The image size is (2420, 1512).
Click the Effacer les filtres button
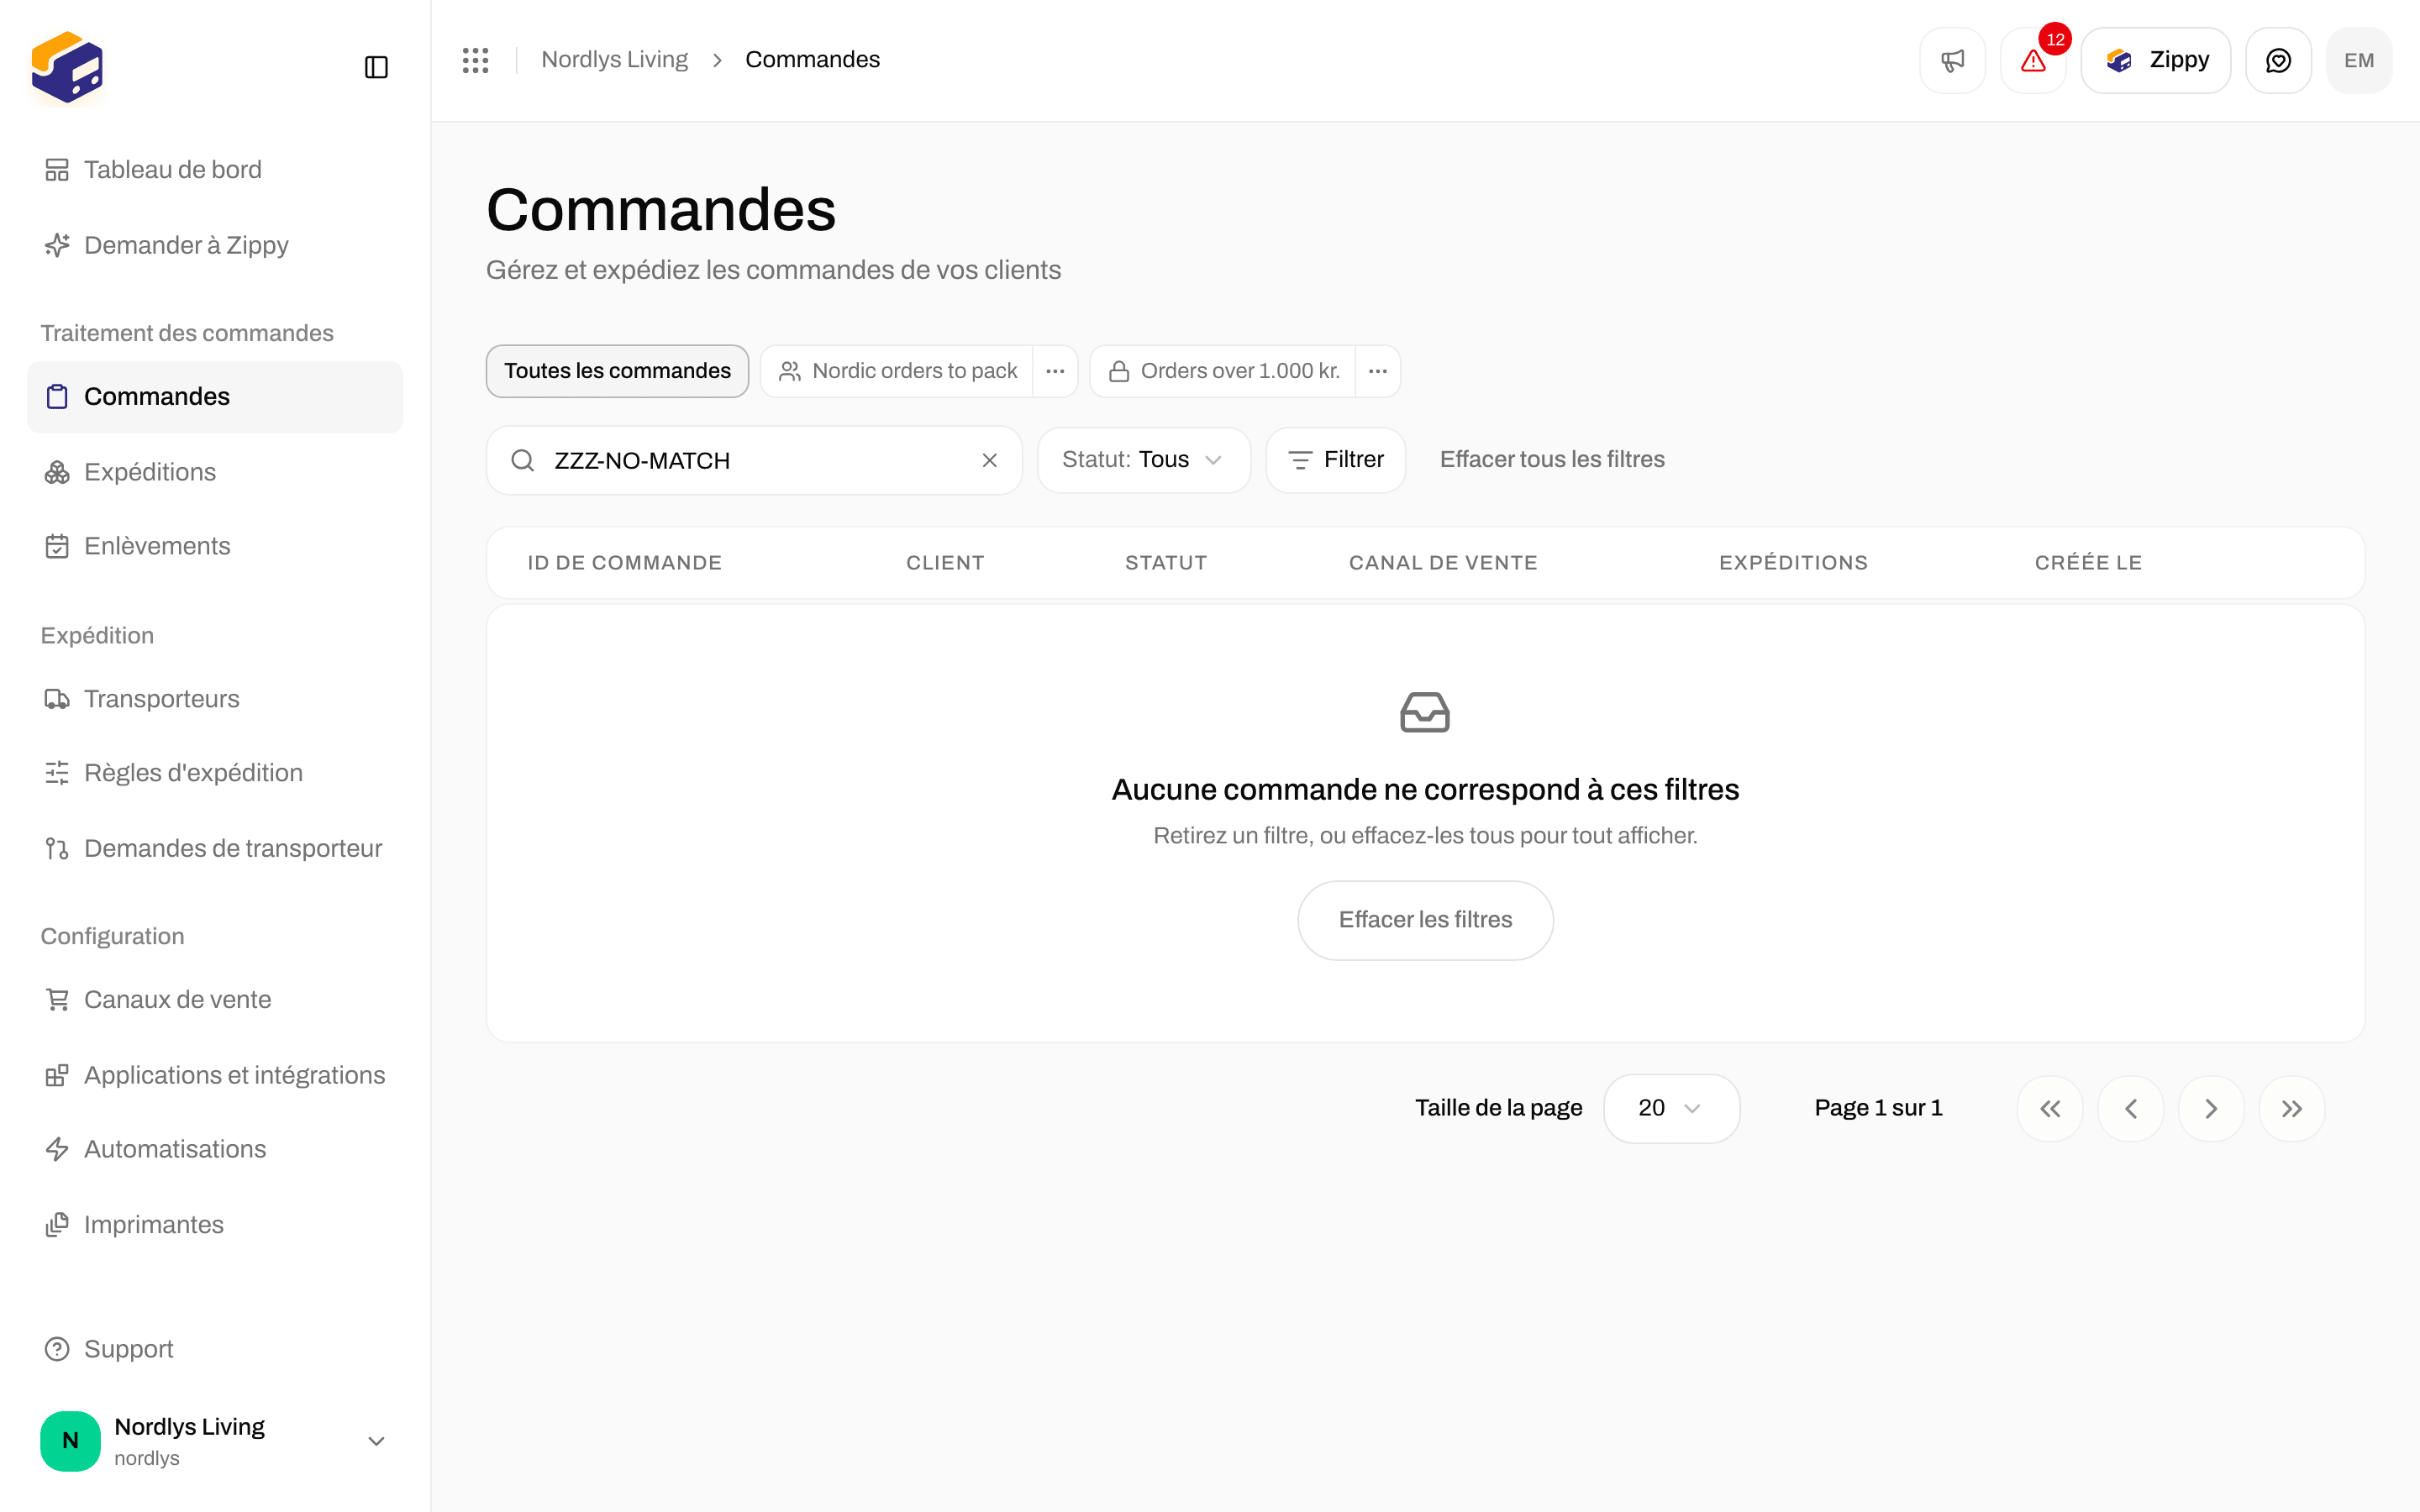pyautogui.click(x=1425, y=920)
